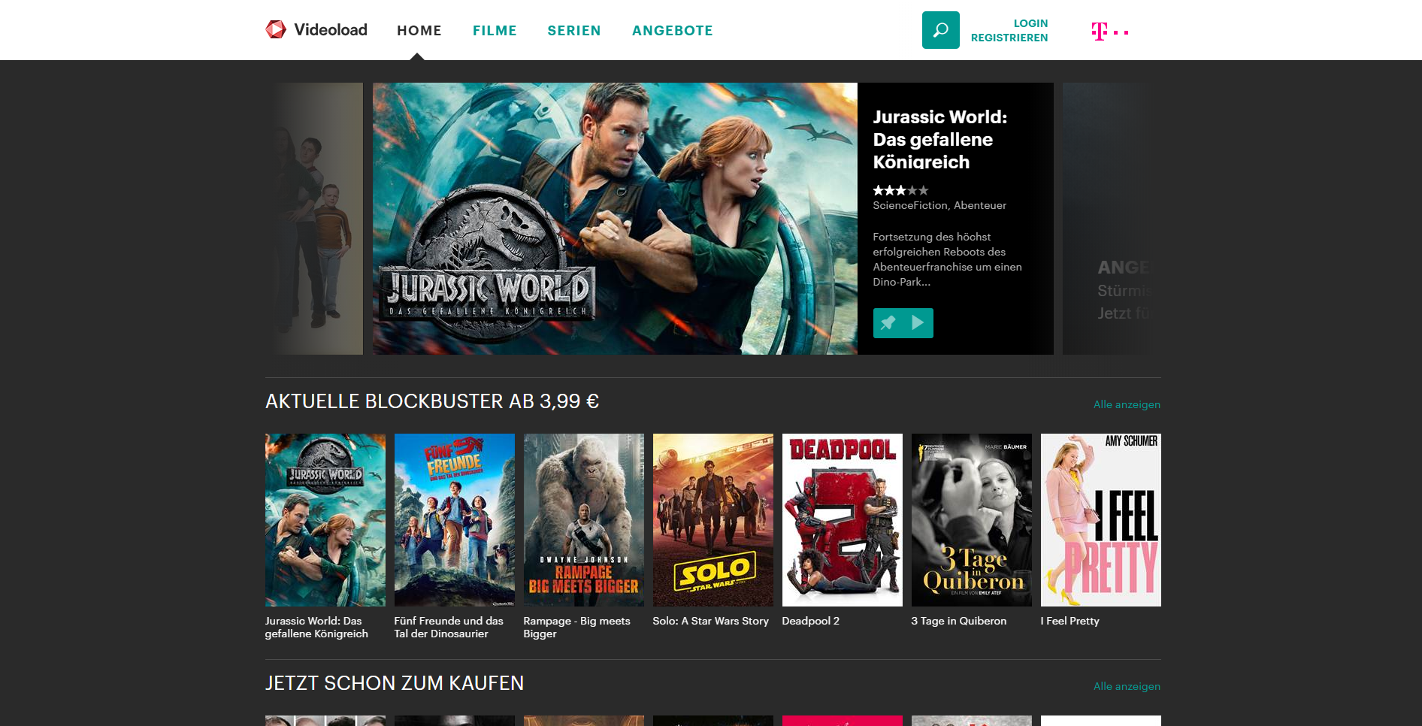Click title 'Rampage - Big meets Bigger'
This screenshot has width=1422, height=726.
point(576,628)
